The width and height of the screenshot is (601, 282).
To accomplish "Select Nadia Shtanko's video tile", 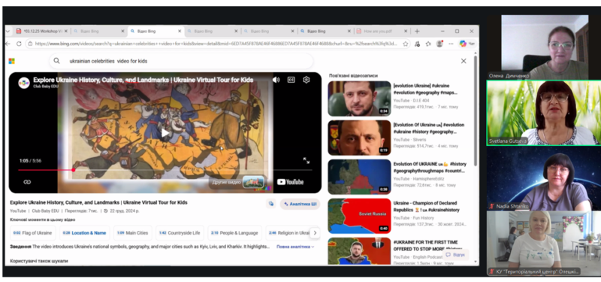I will tap(544, 178).
